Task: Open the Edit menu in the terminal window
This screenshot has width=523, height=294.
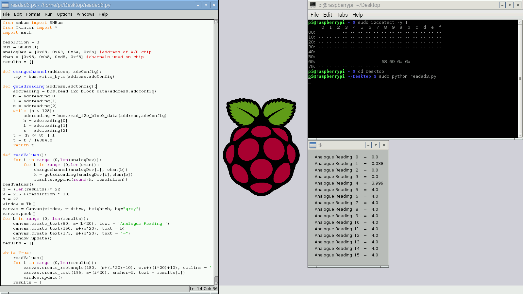Action: 328,15
